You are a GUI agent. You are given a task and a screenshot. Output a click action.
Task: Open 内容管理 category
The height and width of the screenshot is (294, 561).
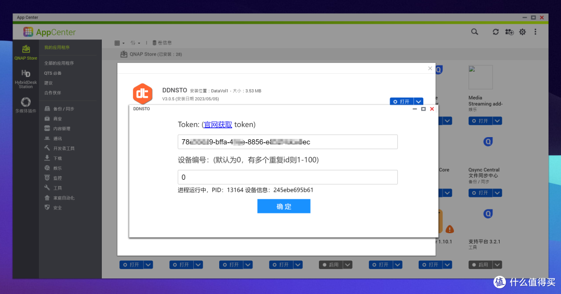coord(58,128)
